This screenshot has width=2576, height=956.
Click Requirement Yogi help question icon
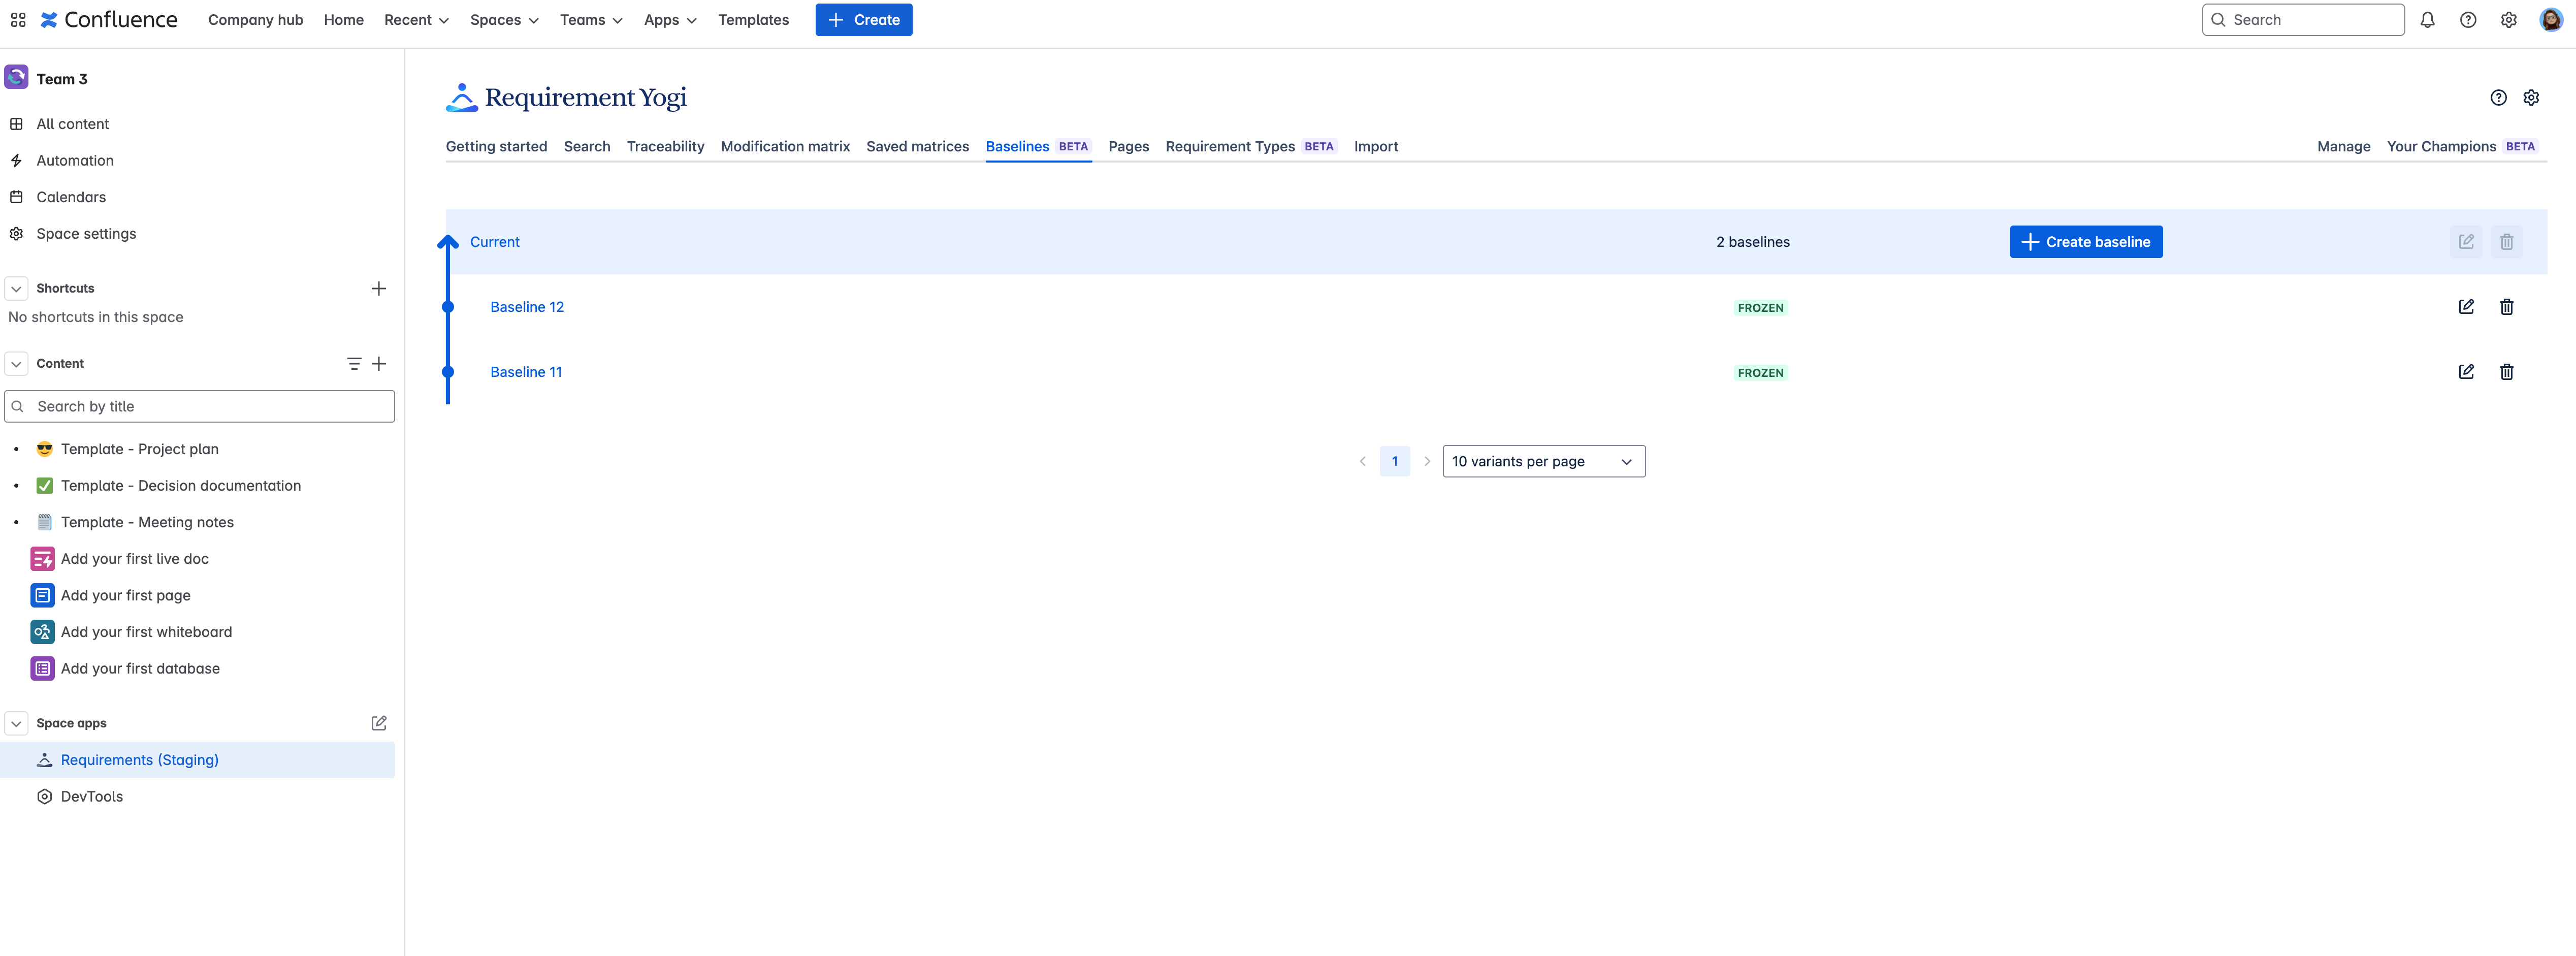click(2498, 97)
